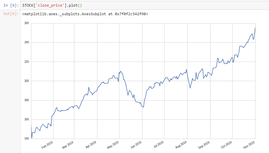Image resolution: width=269 pixels, height=153 pixels.
Task: Click the Jun 2019 x-axis label
Action: [136, 145]
